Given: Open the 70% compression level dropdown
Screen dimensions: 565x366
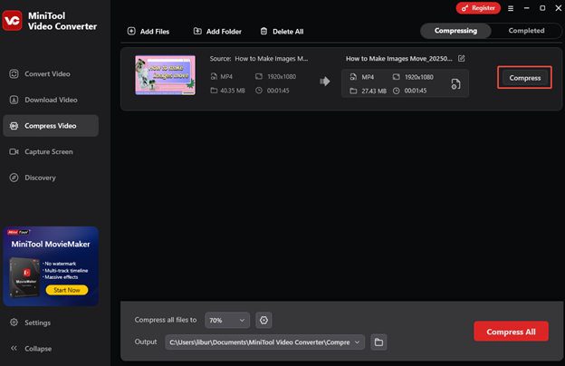Looking at the screenshot, I should pyautogui.click(x=227, y=320).
